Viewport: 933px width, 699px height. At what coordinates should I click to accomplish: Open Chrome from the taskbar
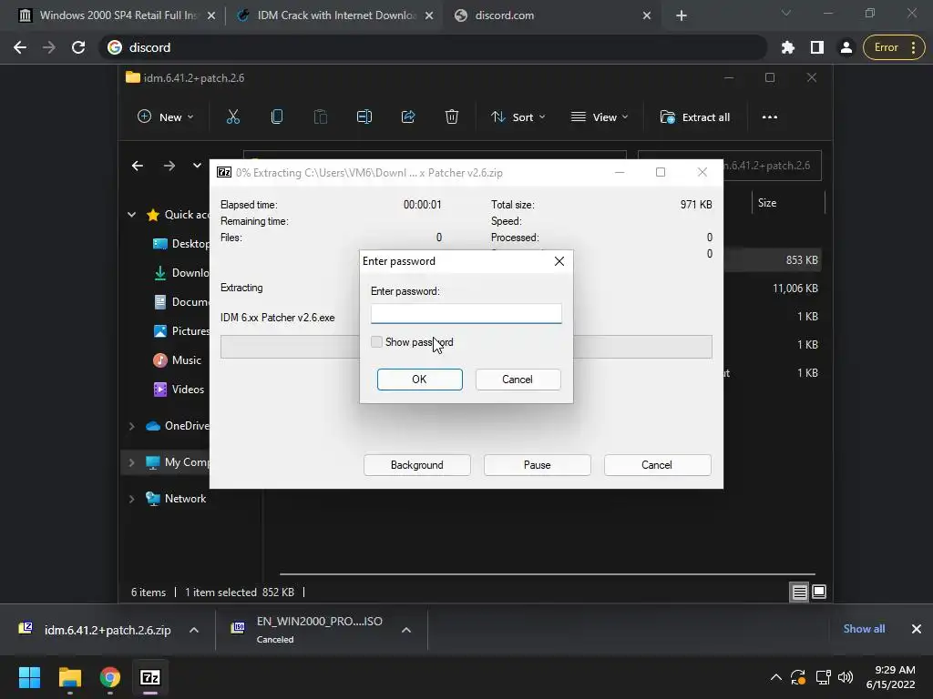pyautogui.click(x=110, y=677)
